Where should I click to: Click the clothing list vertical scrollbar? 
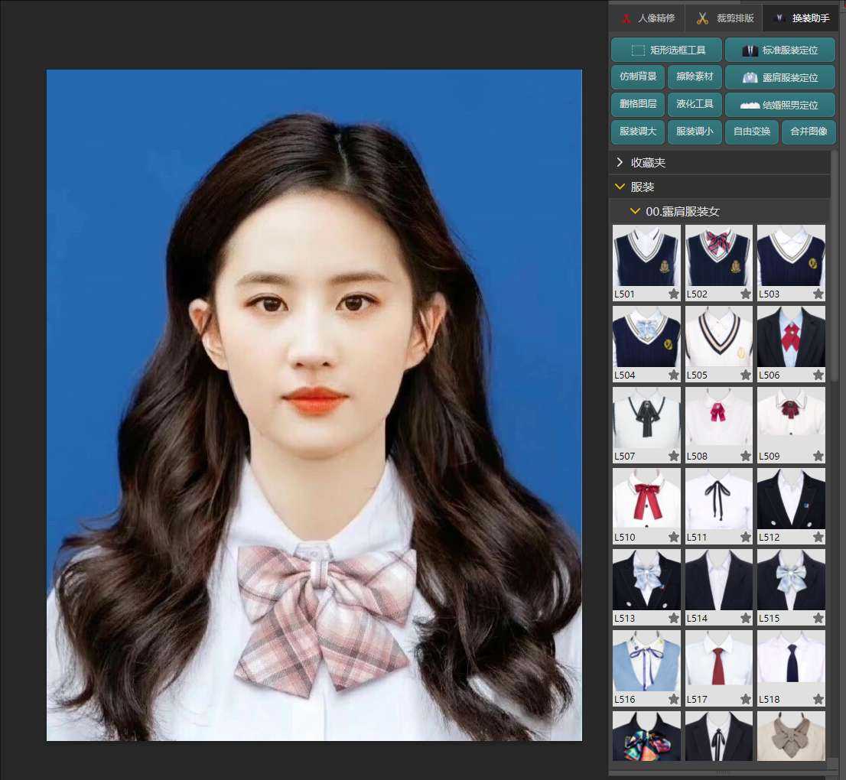click(x=835, y=267)
